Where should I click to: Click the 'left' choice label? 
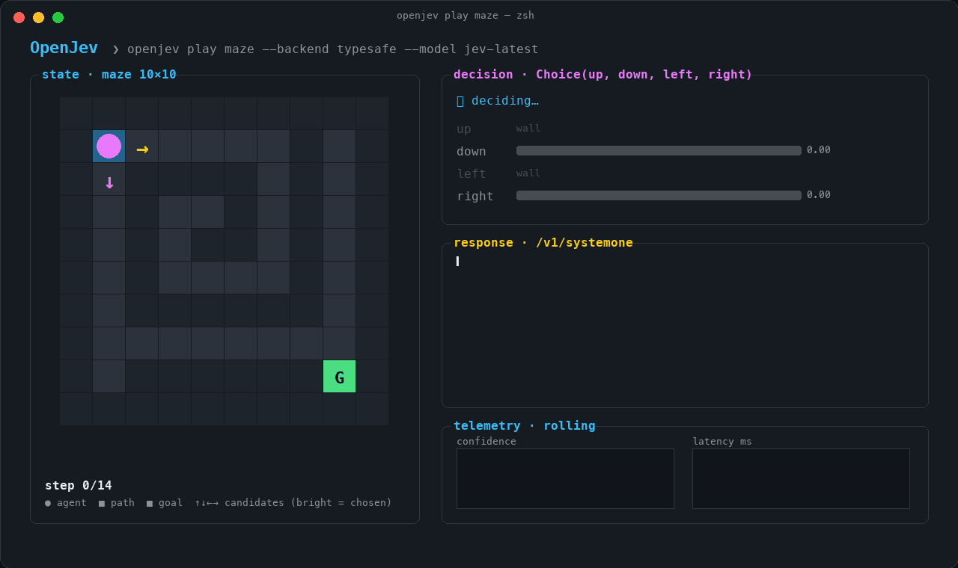pos(472,173)
